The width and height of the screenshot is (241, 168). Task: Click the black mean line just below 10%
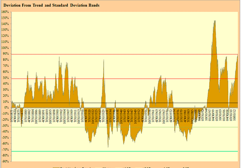(x=125, y=103)
